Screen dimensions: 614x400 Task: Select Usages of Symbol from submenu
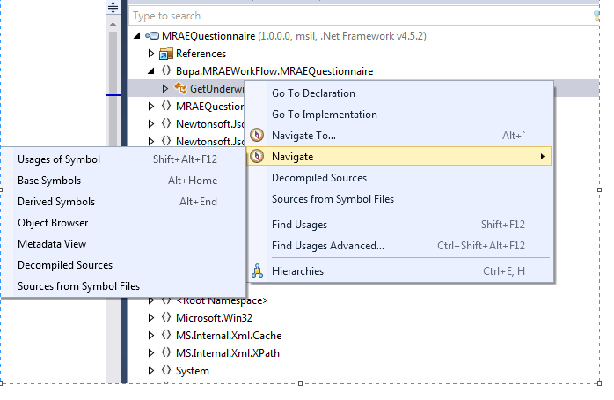point(59,159)
